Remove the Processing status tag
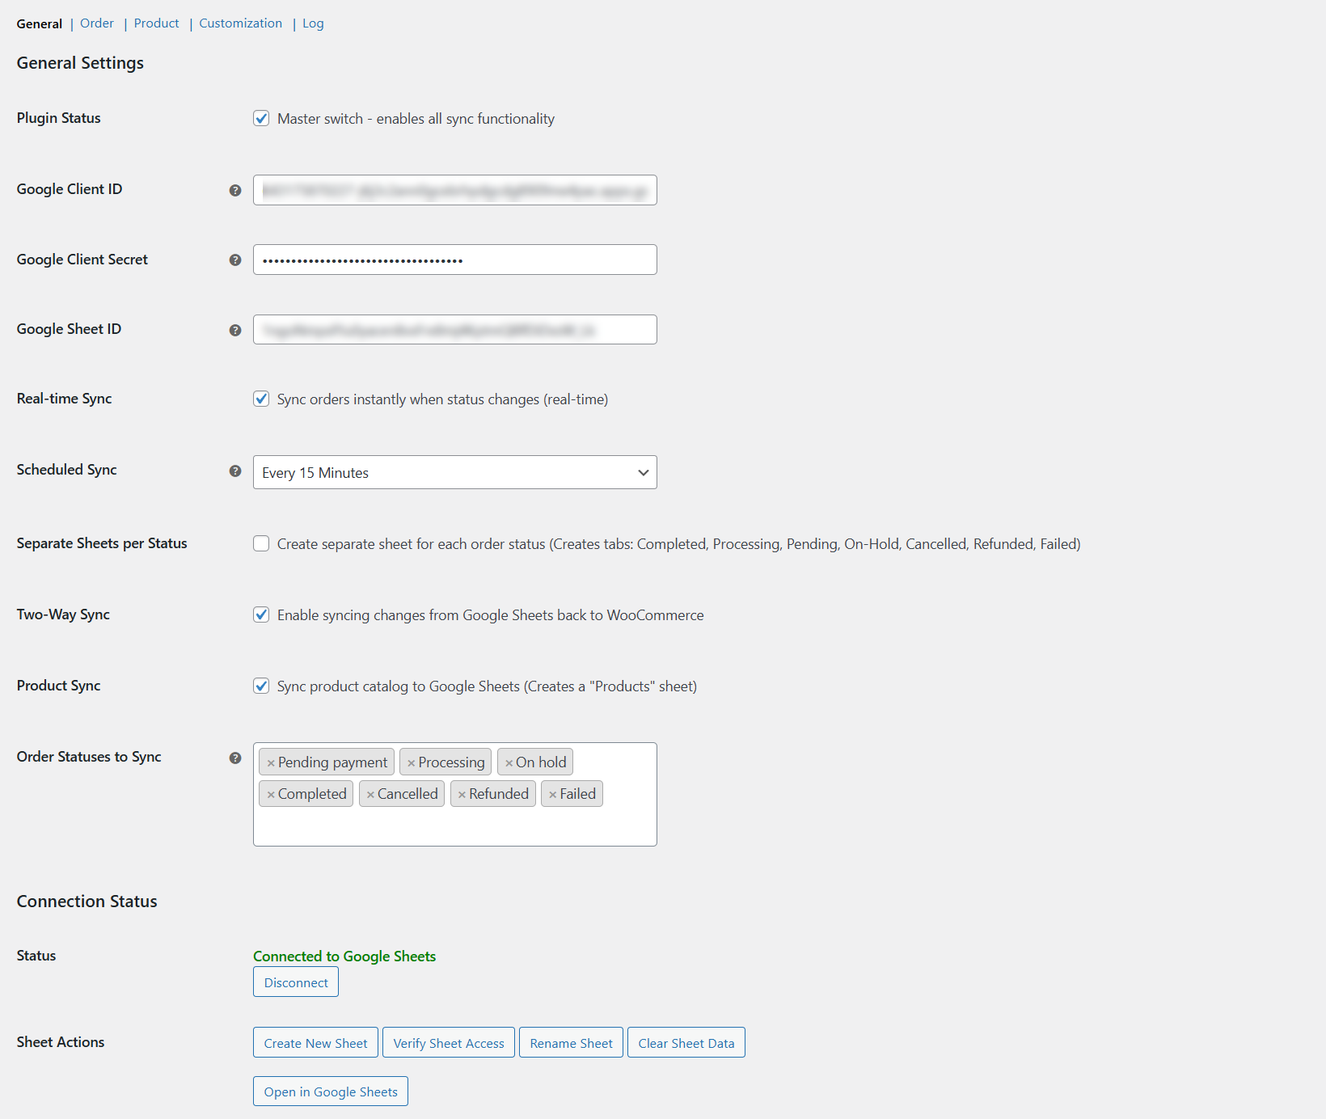 [x=413, y=762]
